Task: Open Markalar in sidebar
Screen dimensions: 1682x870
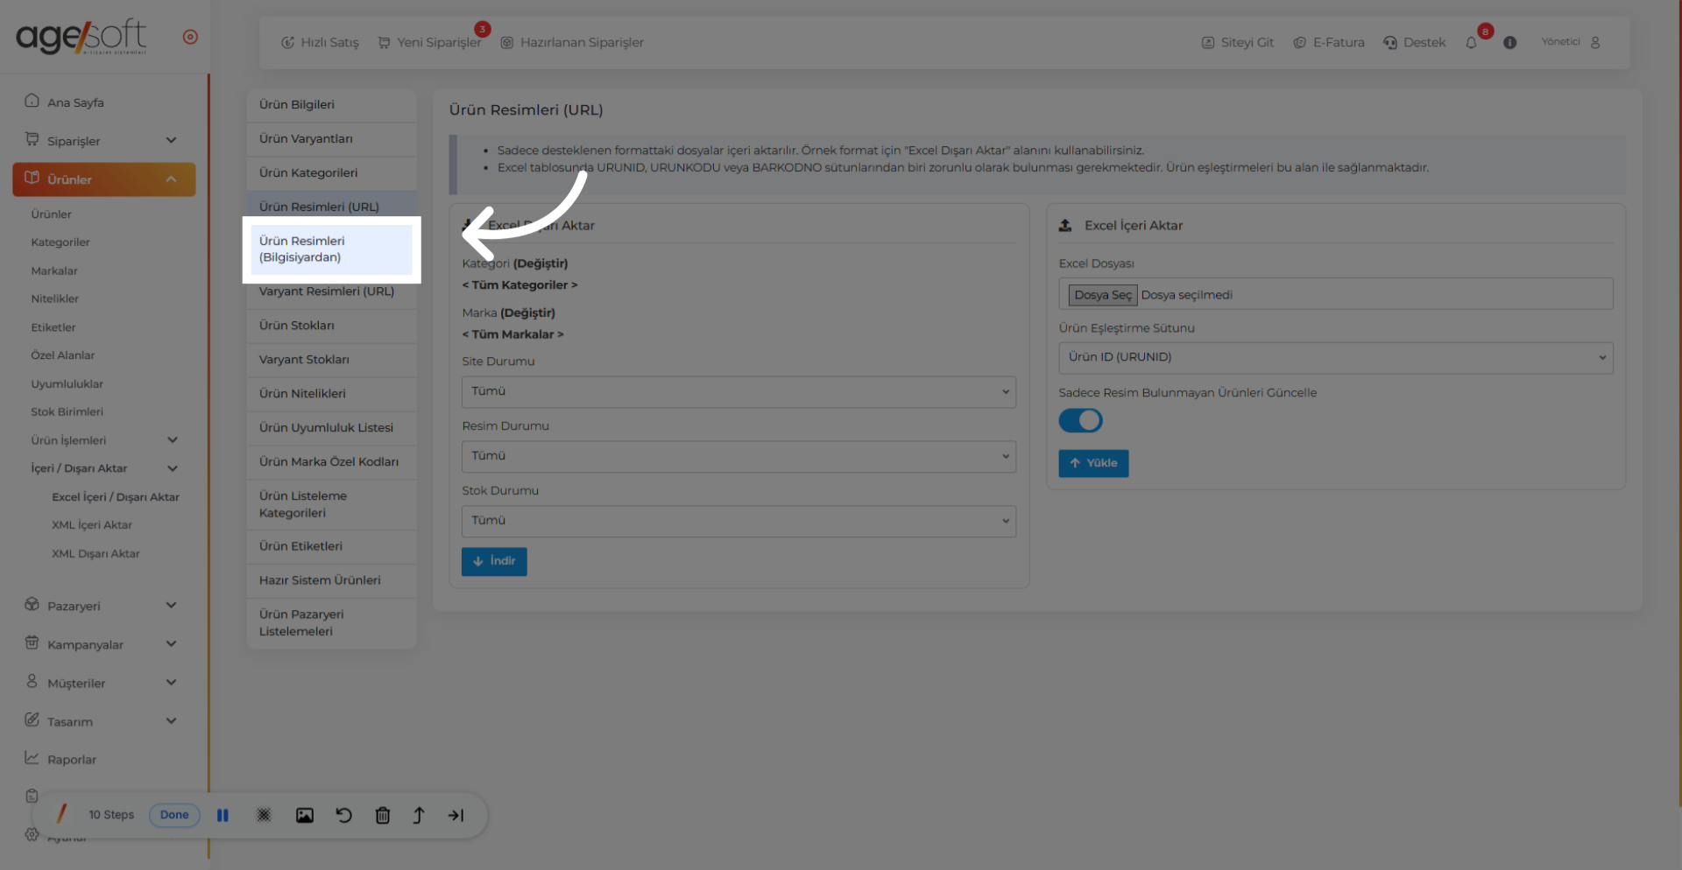Action: pos(54,270)
